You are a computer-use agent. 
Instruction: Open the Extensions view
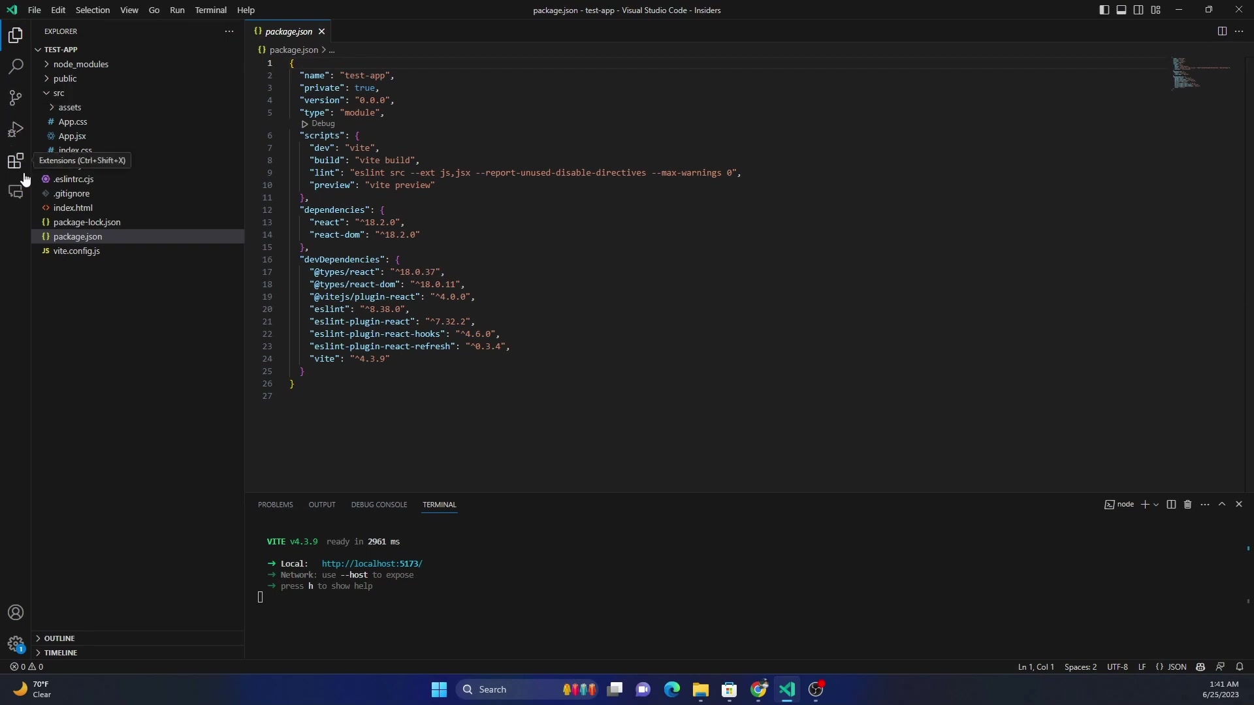[x=16, y=161]
